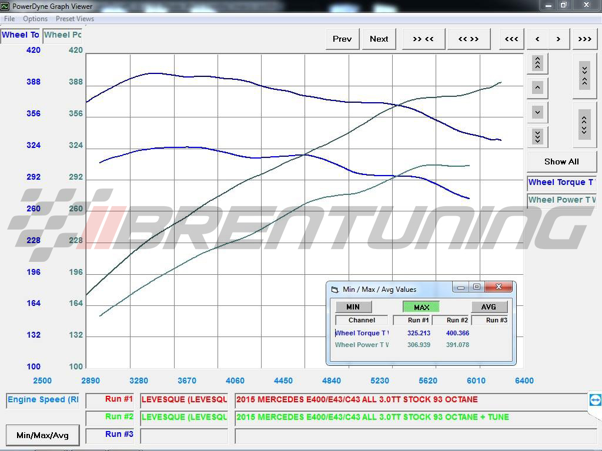The height and width of the screenshot is (451, 602).
Task: Minimize the PowerDyne Graph Viewer window
Action: (x=549, y=5)
